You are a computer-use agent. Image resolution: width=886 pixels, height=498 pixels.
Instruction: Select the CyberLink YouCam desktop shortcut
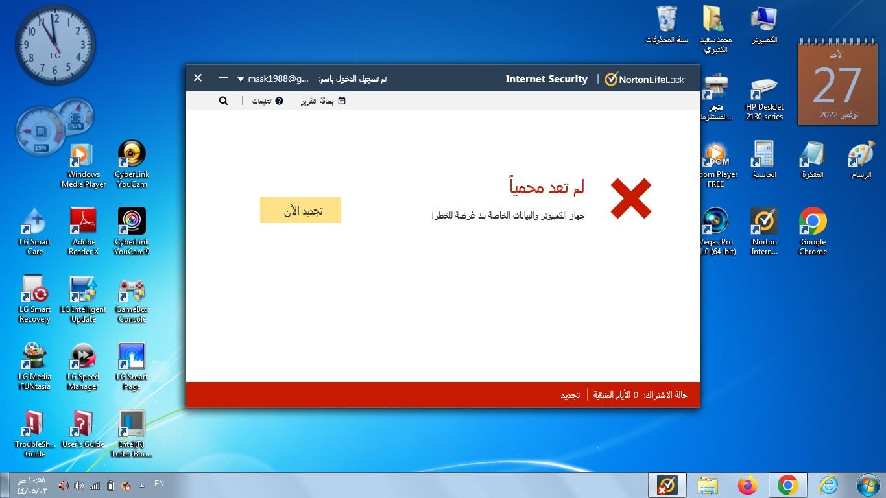[x=132, y=164]
